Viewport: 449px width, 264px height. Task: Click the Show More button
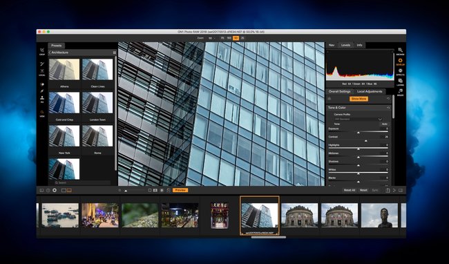point(359,99)
